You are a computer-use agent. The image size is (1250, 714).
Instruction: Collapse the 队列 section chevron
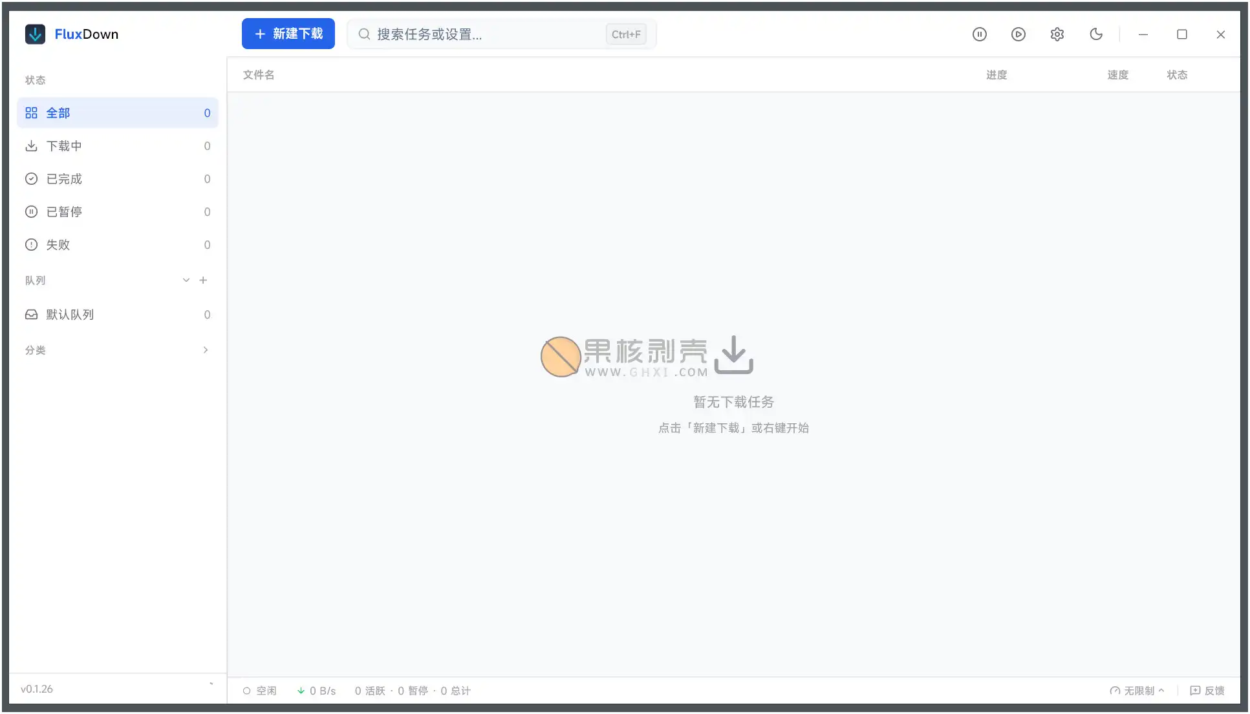pyautogui.click(x=186, y=280)
